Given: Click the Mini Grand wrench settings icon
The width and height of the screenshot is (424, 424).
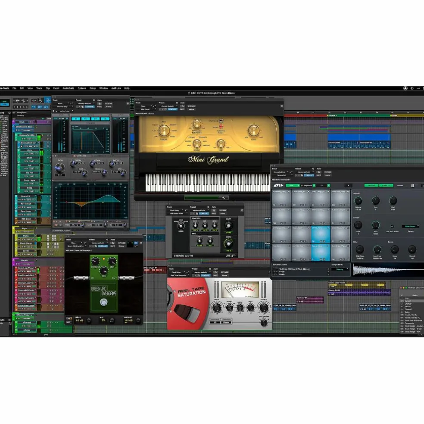Looking at the screenshot, I should [223, 198].
